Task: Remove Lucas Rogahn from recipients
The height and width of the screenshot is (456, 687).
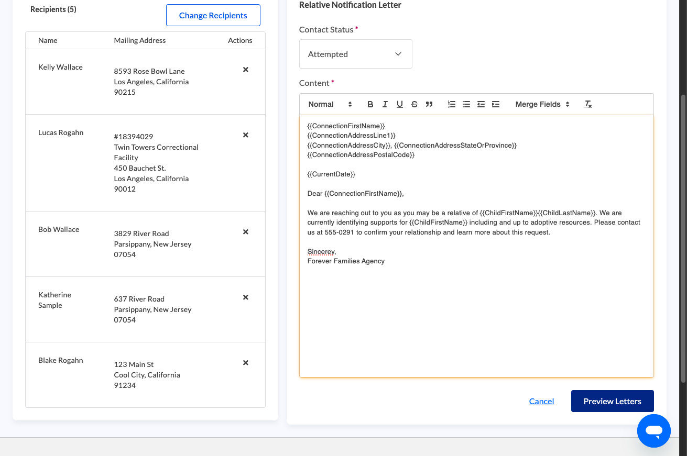Action: pos(245,135)
